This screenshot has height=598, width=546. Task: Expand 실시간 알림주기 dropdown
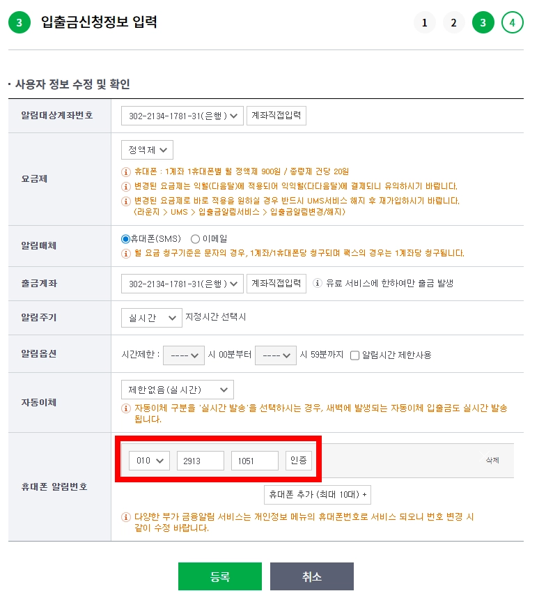(151, 318)
